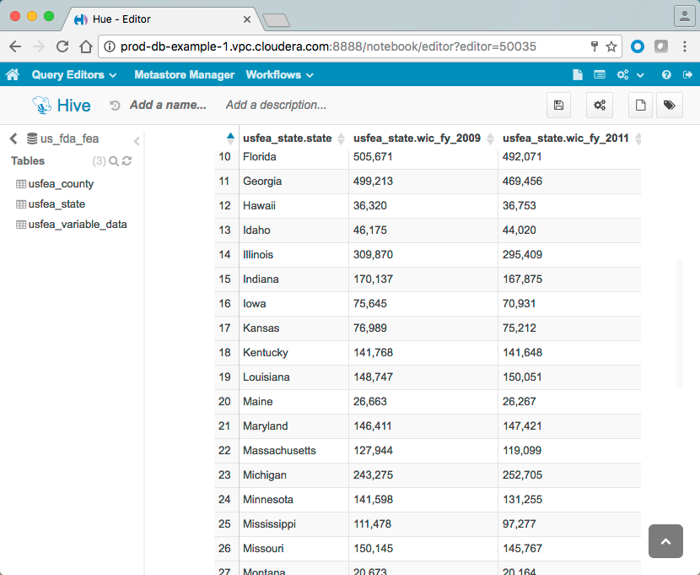Select the usfea_county table

pos(61,184)
